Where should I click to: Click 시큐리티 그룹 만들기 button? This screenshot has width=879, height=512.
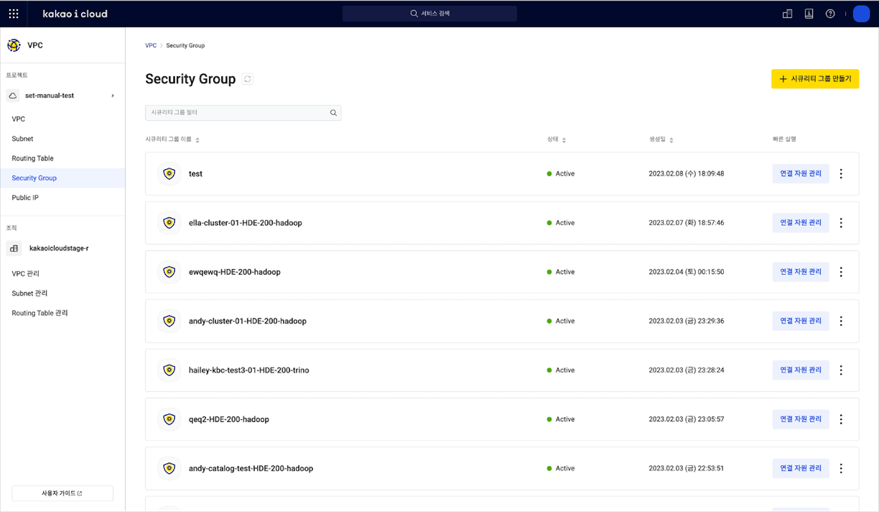point(815,79)
